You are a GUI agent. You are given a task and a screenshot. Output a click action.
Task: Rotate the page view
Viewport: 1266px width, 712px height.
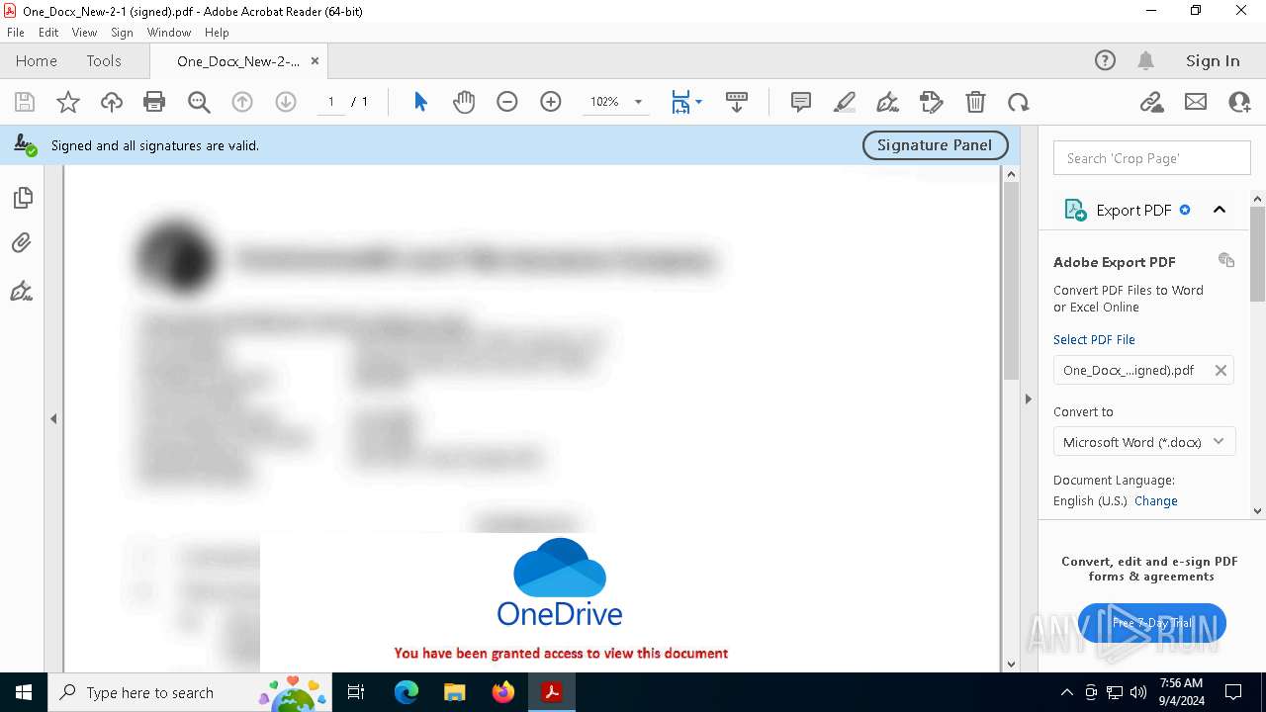[1018, 102]
